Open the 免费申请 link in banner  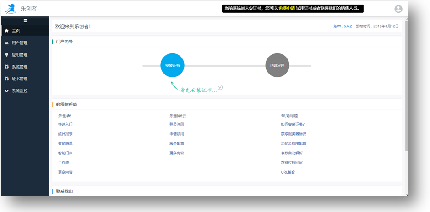click(286, 8)
